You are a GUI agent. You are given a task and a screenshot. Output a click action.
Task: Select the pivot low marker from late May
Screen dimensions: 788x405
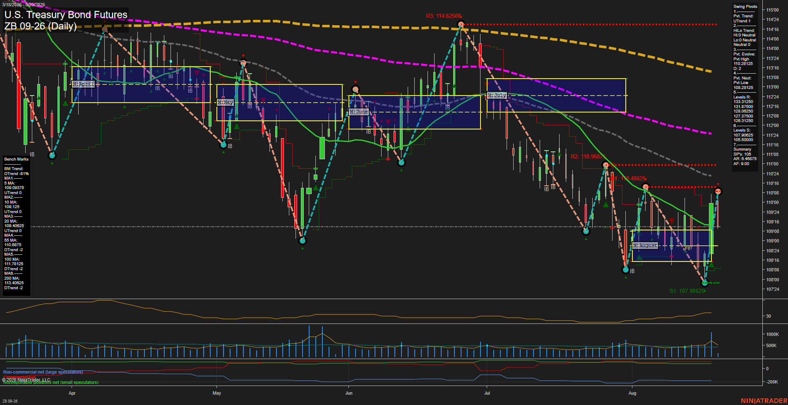tap(303, 240)
